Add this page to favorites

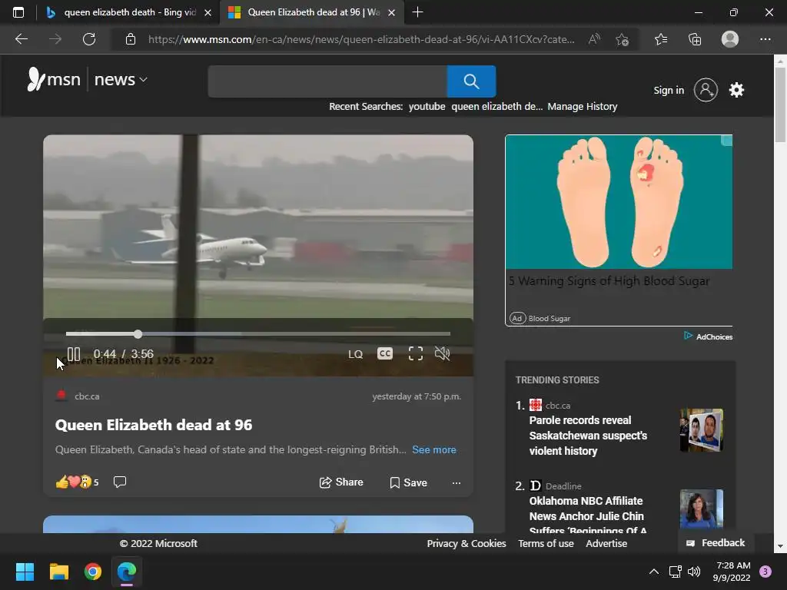click(623, 39)
